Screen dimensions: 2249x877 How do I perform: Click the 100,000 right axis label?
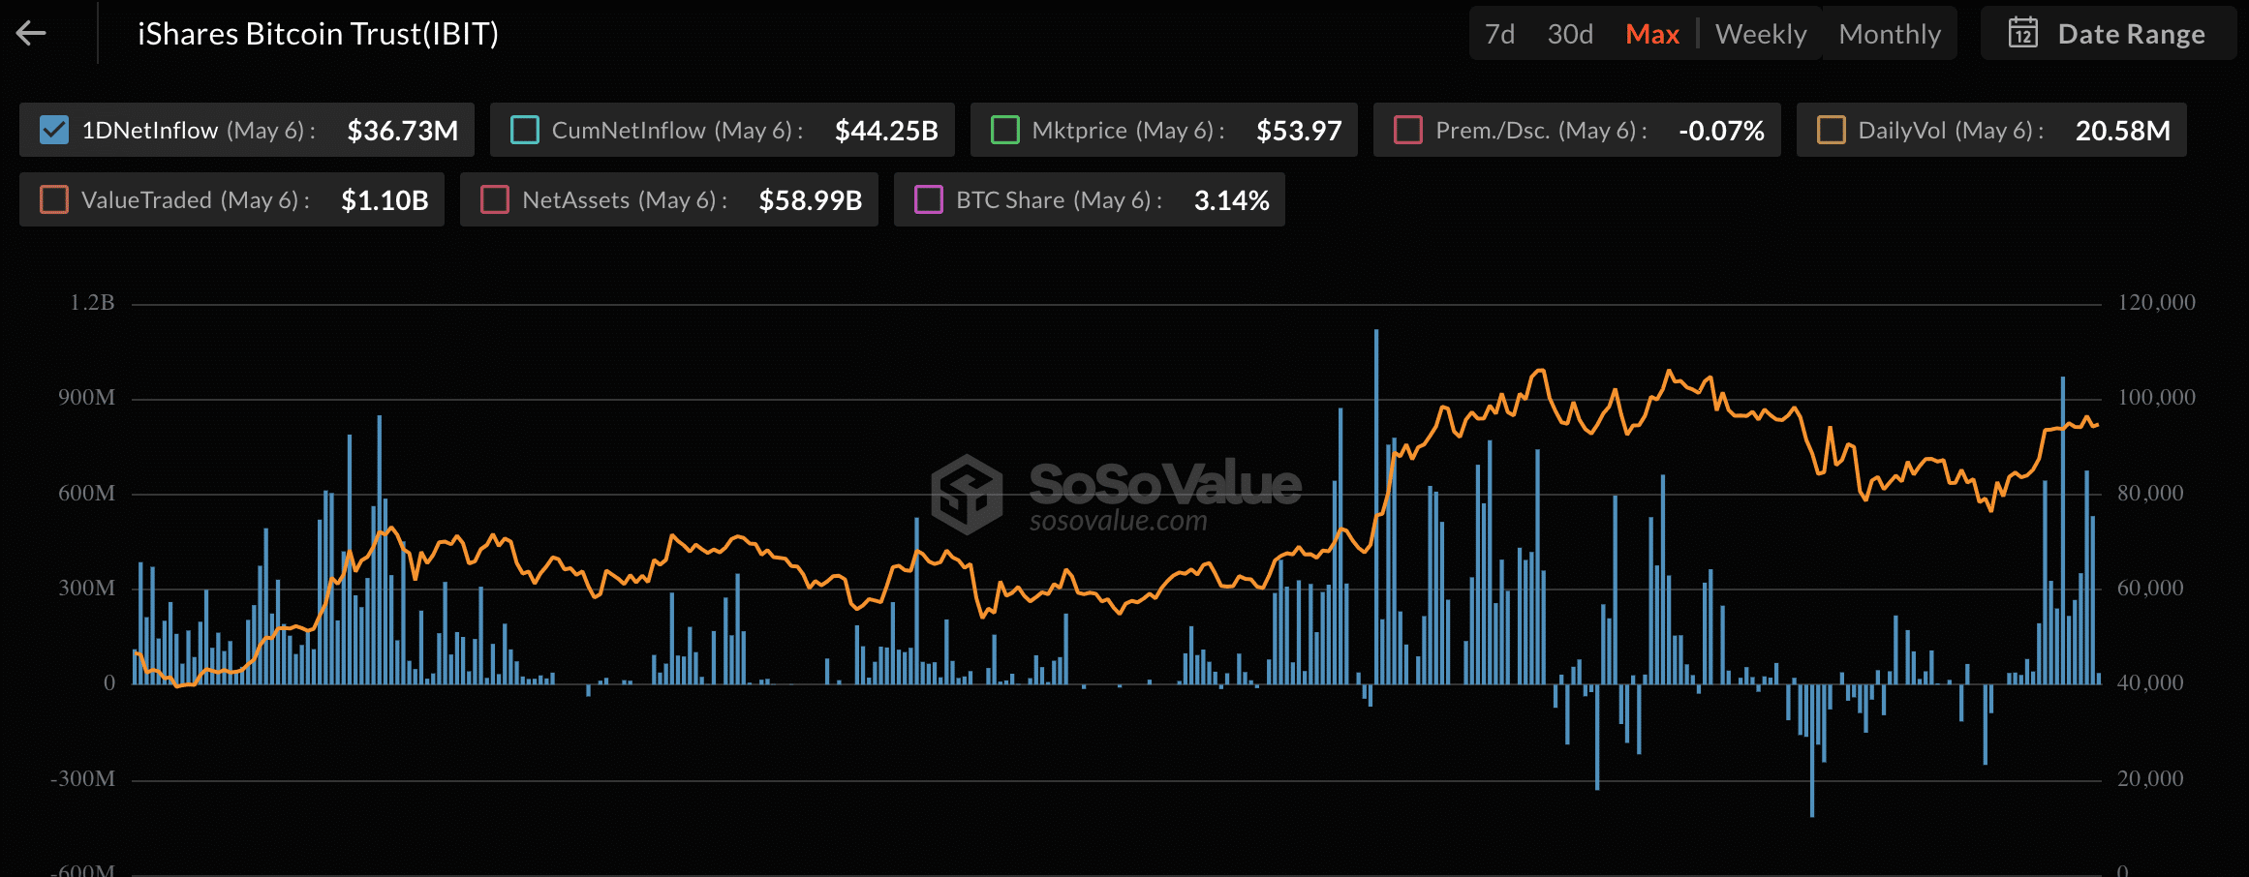[2156, 398]
